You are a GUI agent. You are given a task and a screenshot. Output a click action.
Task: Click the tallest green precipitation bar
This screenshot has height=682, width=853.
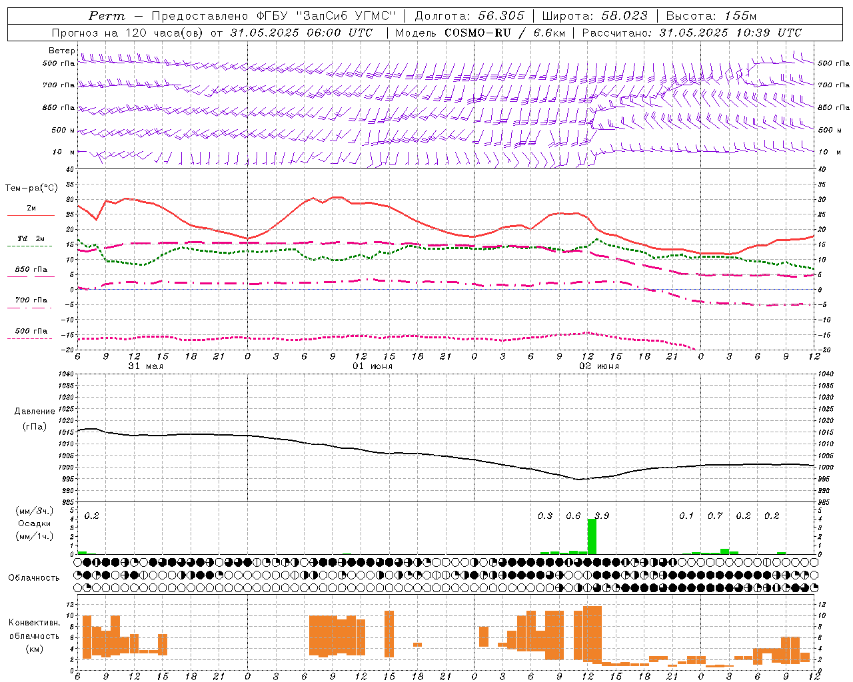tap(592, 536)
